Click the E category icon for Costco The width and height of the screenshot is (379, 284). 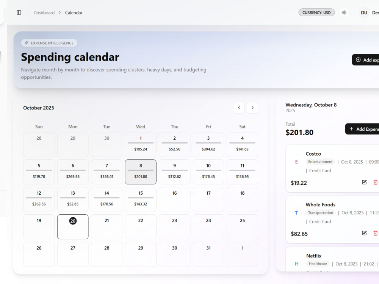point(296,162)
